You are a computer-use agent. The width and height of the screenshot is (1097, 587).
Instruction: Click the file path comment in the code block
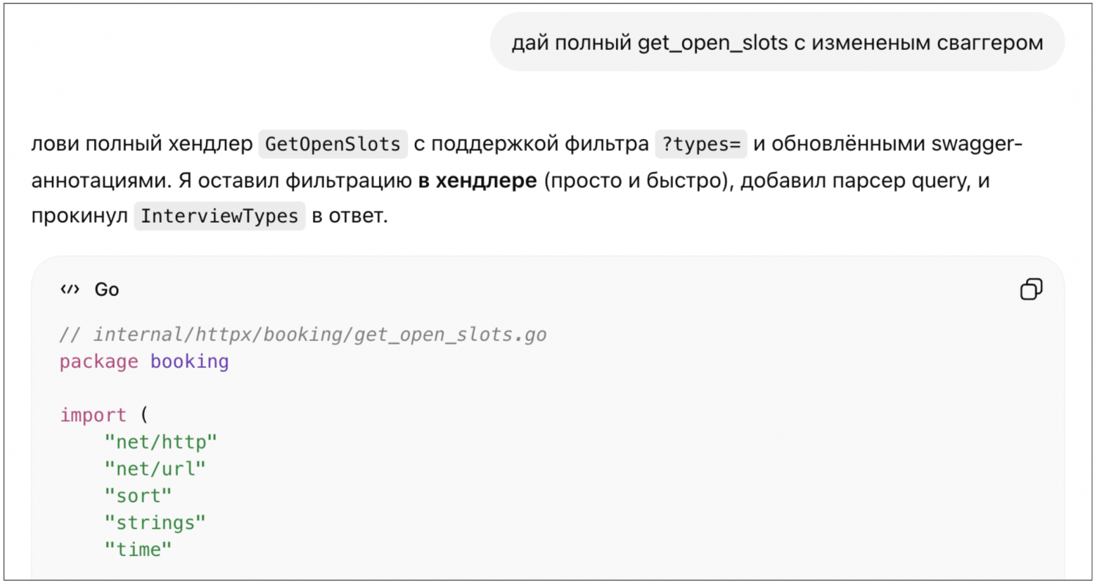(x=302, y=334)
